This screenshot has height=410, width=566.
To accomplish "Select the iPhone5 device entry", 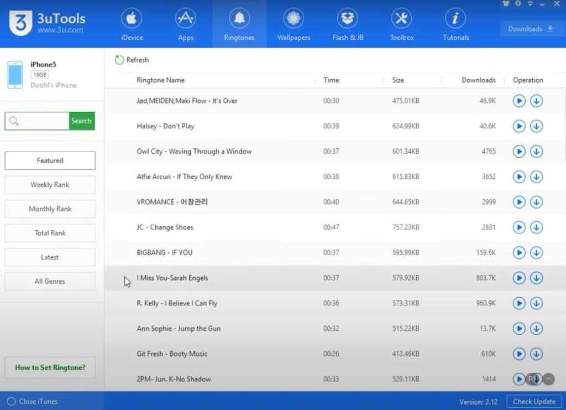I will tap(52, 75).
